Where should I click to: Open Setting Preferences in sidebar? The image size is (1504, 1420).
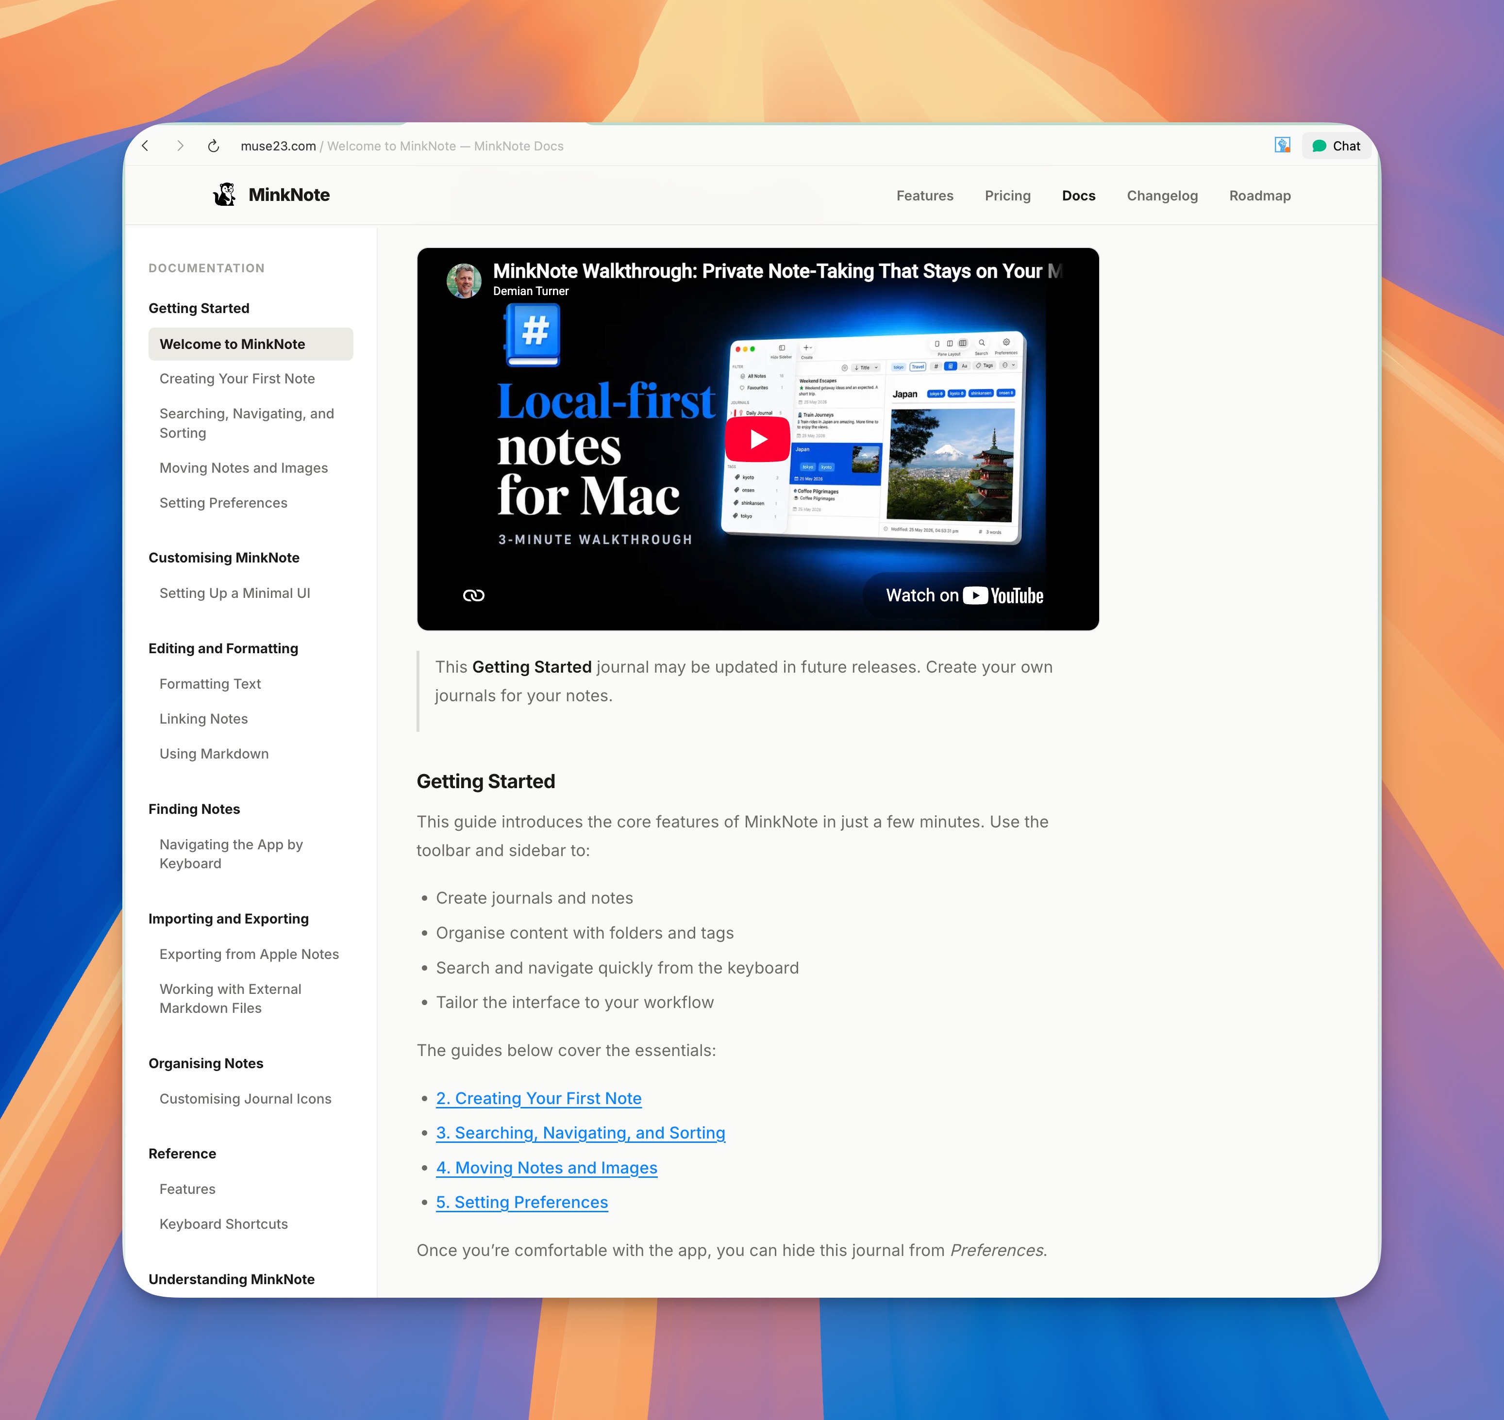click(x=223, y=503)
